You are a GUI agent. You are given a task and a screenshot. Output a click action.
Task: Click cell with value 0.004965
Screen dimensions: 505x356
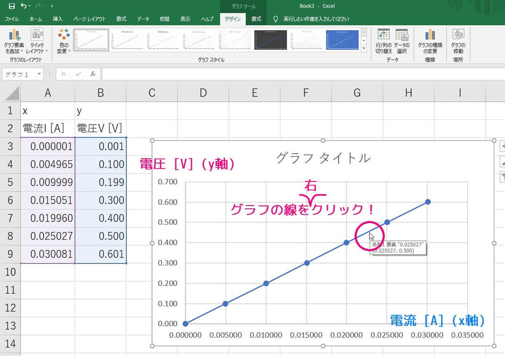[x=48, y=164]
